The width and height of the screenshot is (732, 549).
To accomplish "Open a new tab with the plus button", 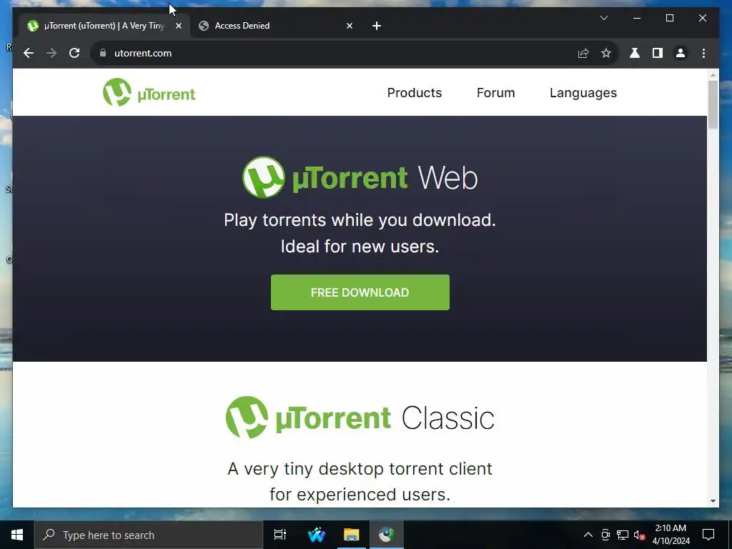I will point(377,26).
